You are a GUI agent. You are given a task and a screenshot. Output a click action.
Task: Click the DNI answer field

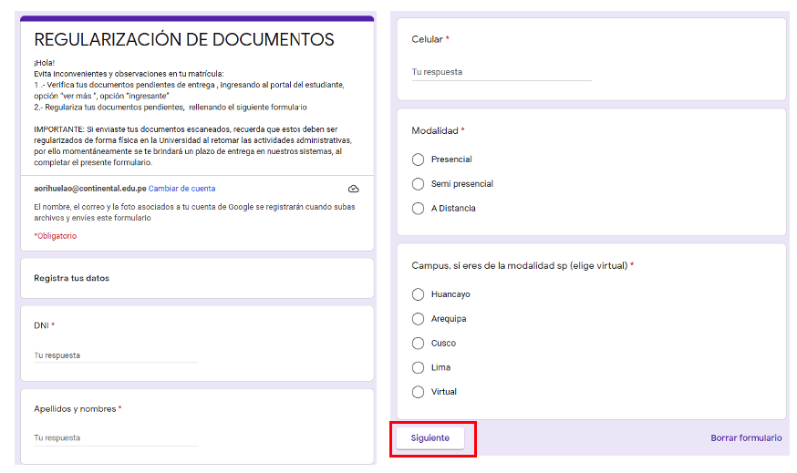click(115, 355)
